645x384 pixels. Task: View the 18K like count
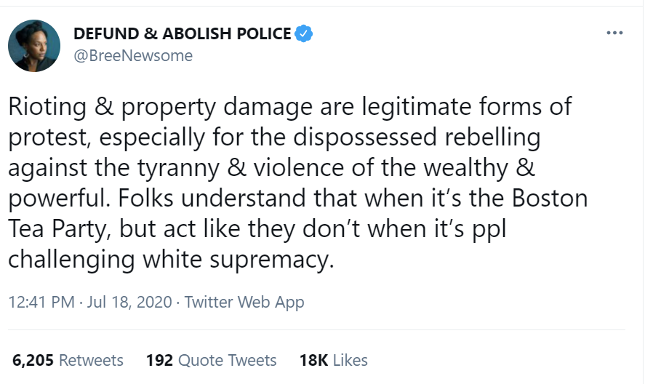[x=313, y=360]
